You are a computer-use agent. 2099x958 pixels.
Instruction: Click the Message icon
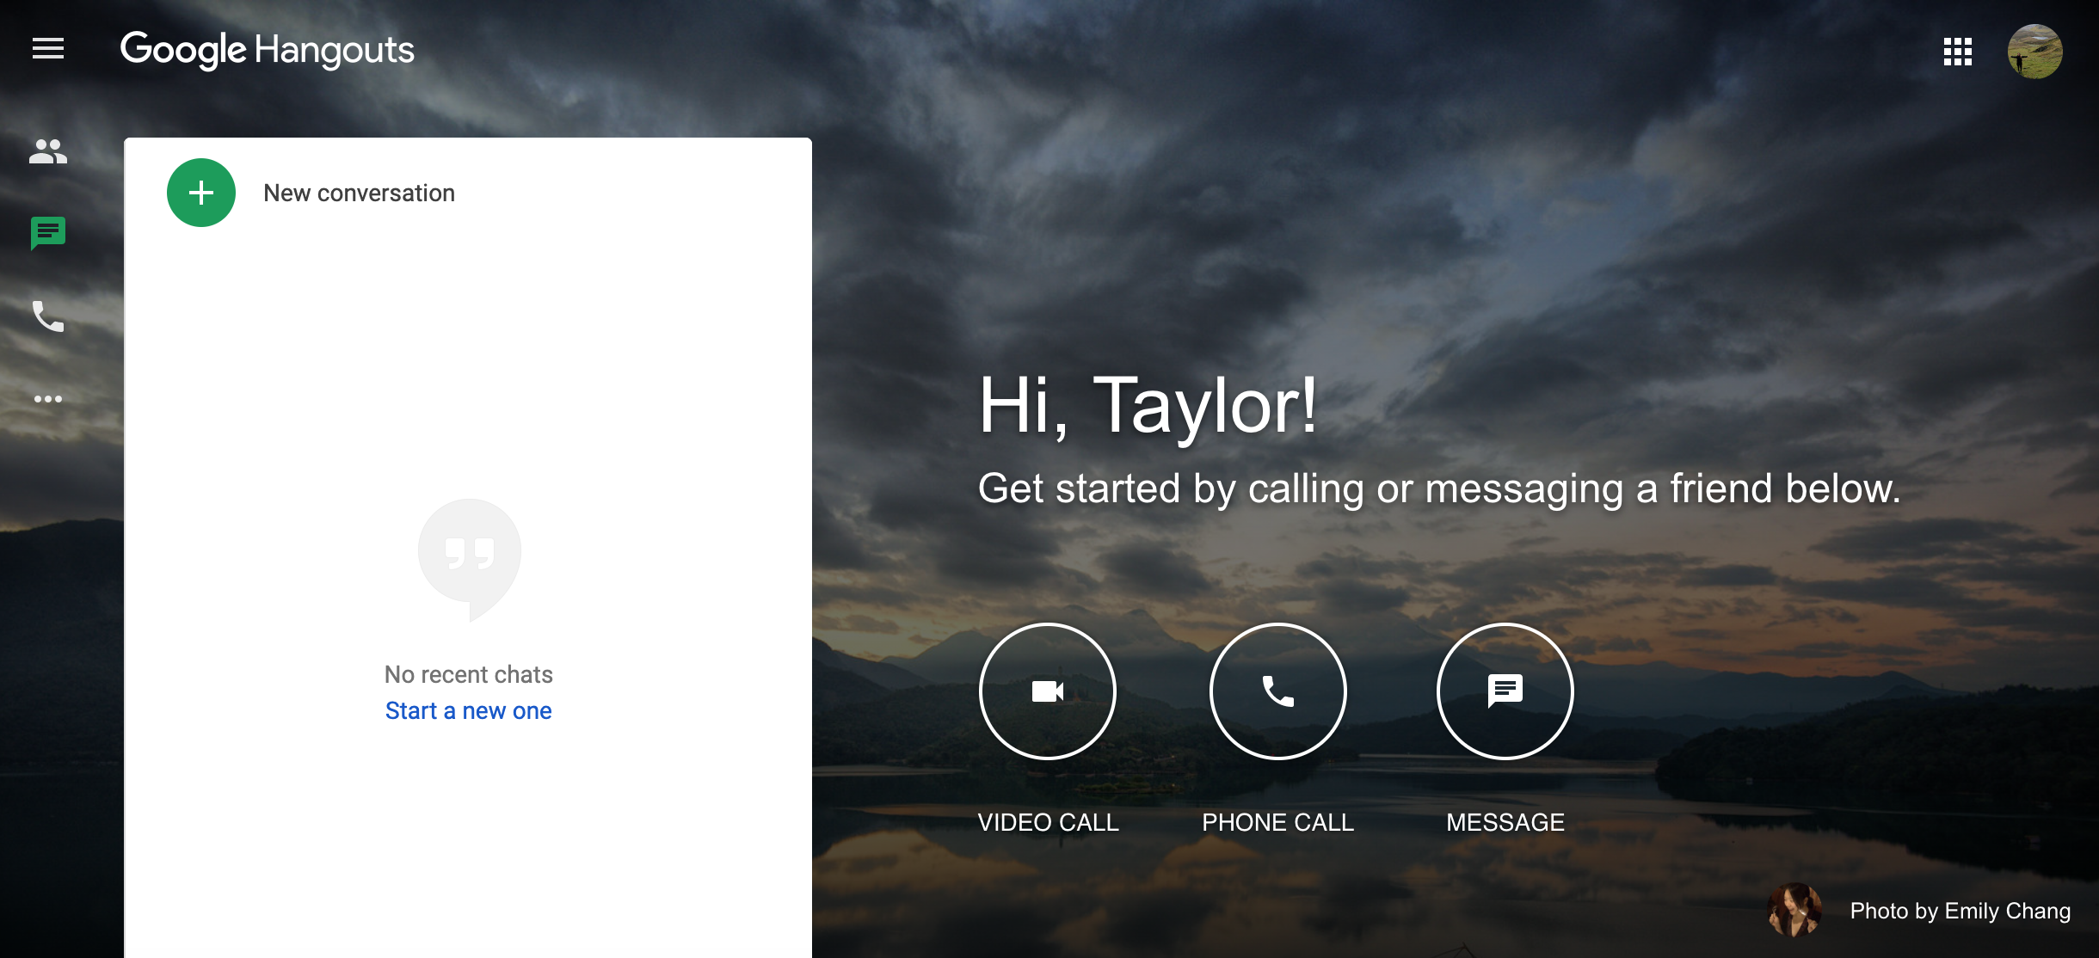(x=1505, y=689)
